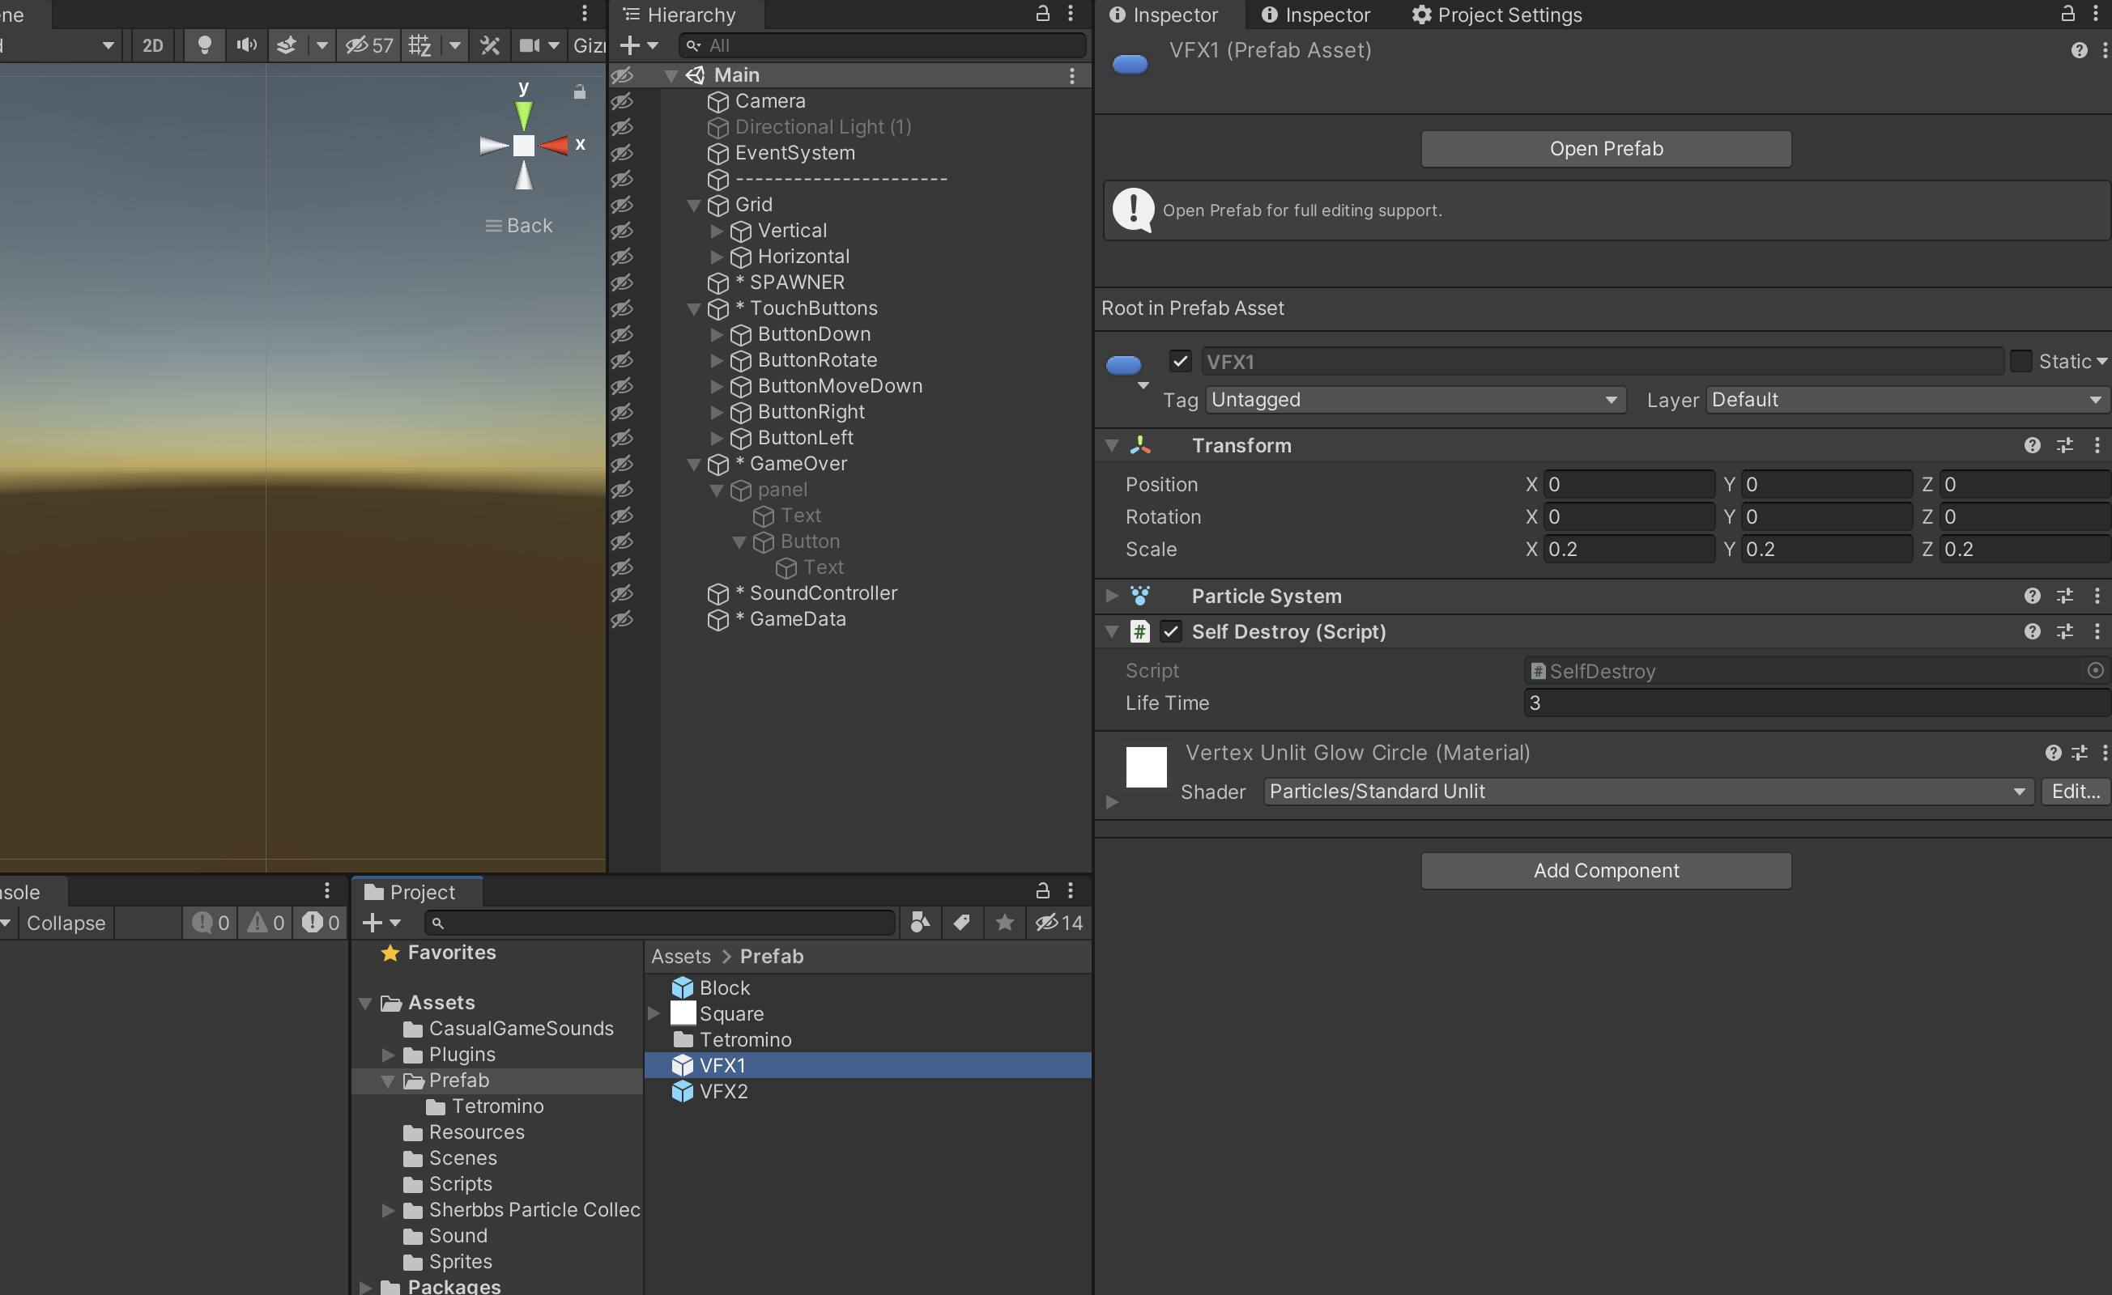Toggle Camera scene visibility eye icon
This screenshot has height=1295, width=2112.
point(622,101)
